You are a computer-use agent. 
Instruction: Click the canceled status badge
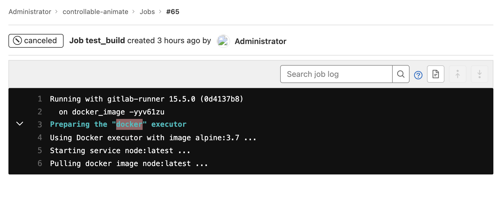(x=36, y=41)
